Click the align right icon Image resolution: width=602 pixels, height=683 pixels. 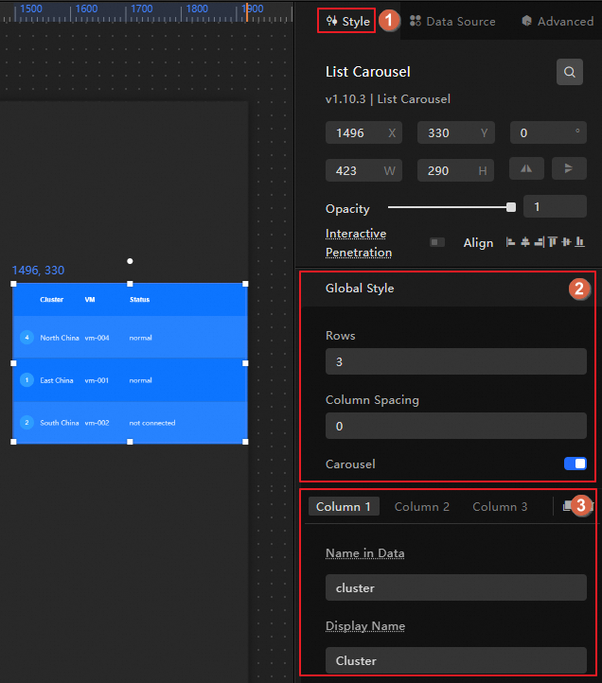[540, 242]
